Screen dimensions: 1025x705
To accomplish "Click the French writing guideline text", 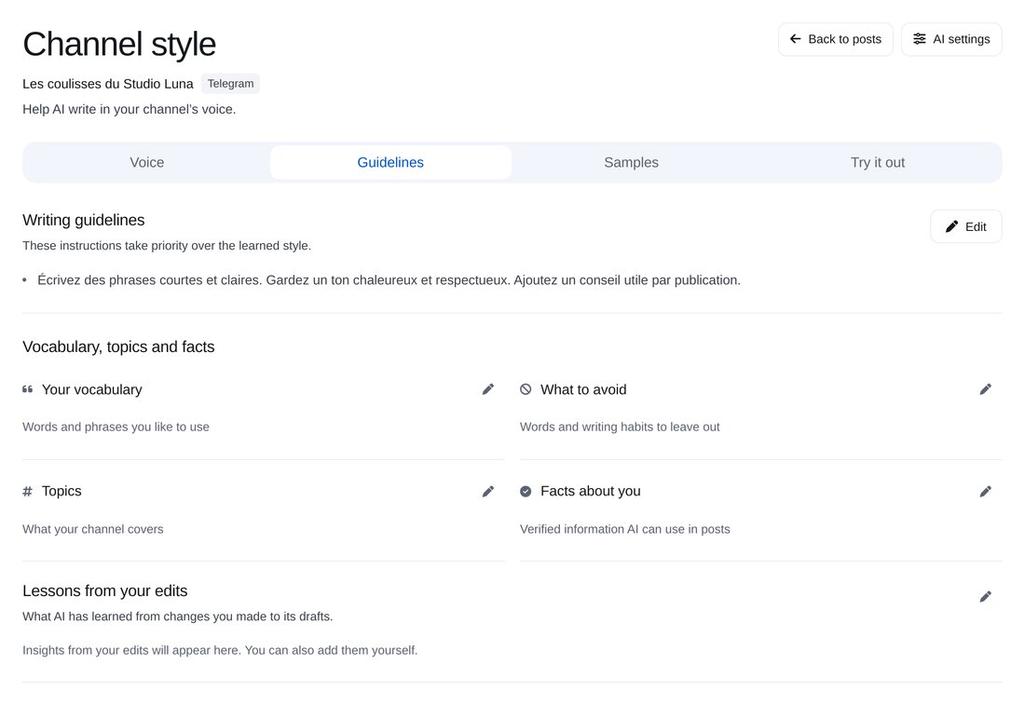I will coord(389,280).
